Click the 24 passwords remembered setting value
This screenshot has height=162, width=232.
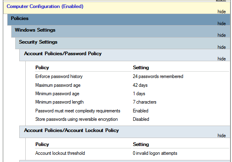coord(158,76)
